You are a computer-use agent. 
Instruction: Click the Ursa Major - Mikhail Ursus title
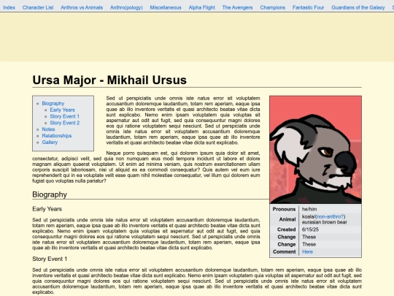(109, 80)
